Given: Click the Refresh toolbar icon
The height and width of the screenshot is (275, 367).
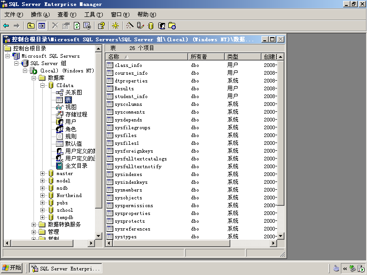Looking at the screenshot, I should (77, 26).
